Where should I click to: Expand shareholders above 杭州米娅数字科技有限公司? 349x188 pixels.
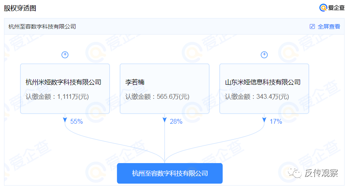65,55
